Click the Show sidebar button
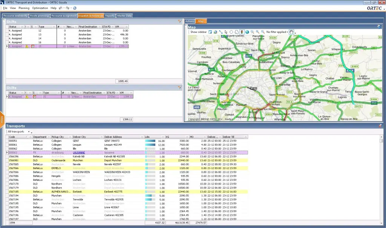386x228 pixels. pos(198,32)
